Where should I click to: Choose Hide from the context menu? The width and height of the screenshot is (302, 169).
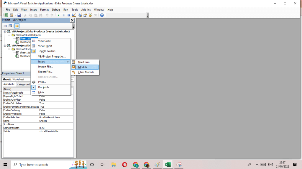(51, 92)
